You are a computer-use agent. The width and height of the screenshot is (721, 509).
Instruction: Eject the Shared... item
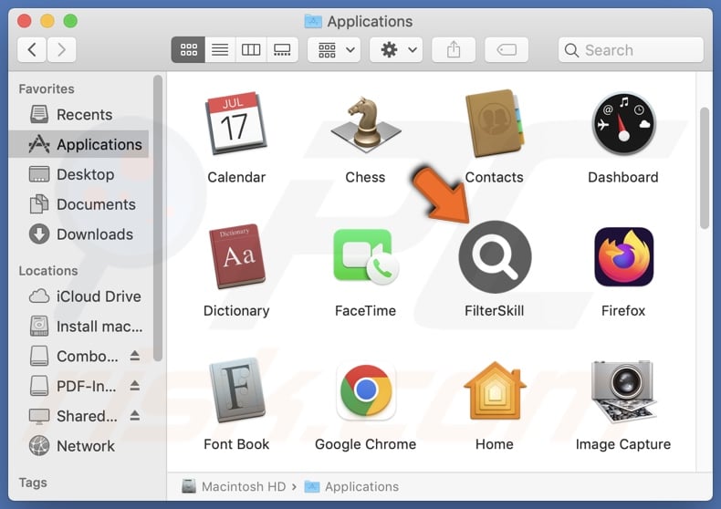tap(134, 415)
